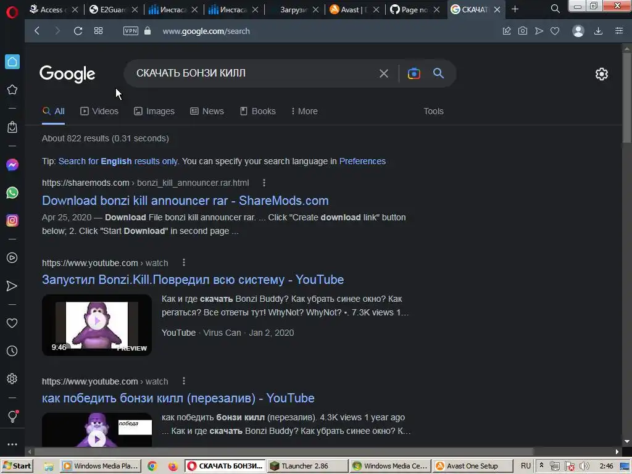Click the address bar URL field
The height and width of the screenshot is (474, 632).
[x=206, y=31]
